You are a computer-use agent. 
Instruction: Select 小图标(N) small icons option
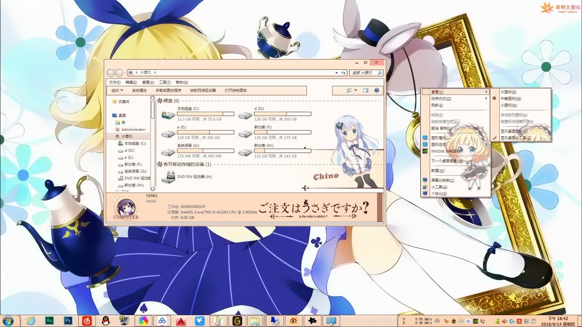coord(508,105)
